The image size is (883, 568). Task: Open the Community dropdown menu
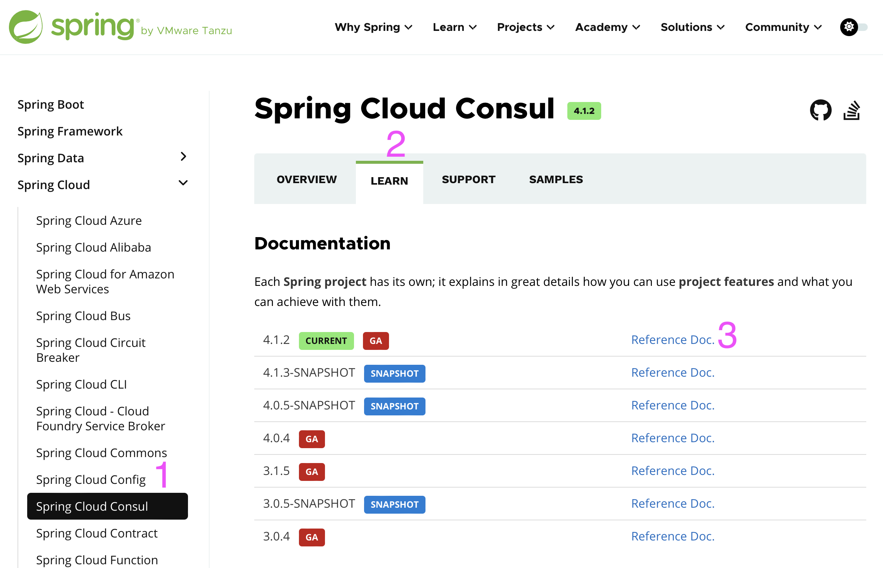click(783, 27)
